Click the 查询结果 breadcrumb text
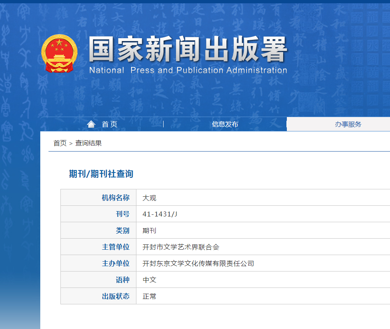The height and width of the screenshot is (329, 390). 88,143
